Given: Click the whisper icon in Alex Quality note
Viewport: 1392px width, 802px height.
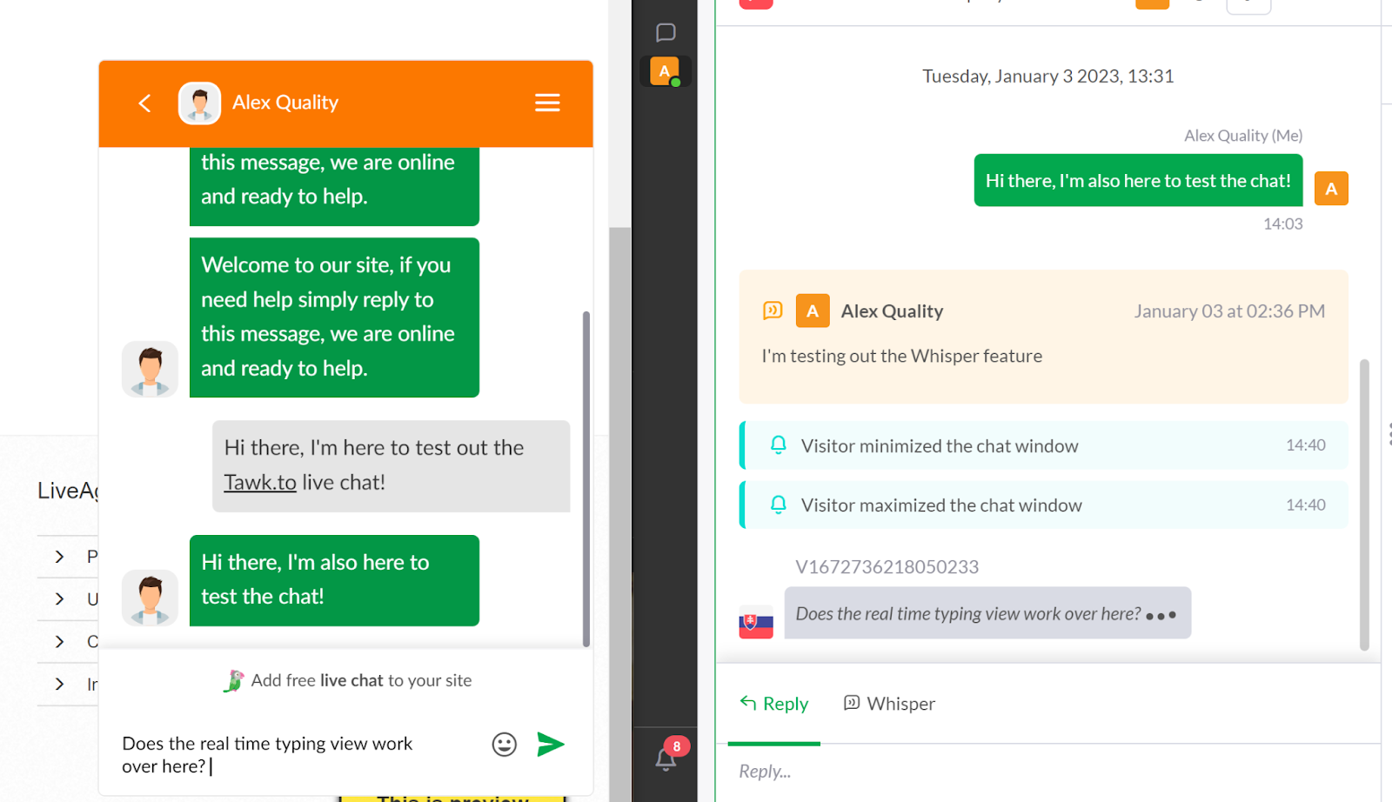Looking at the screenshot, I should (773, 311).
